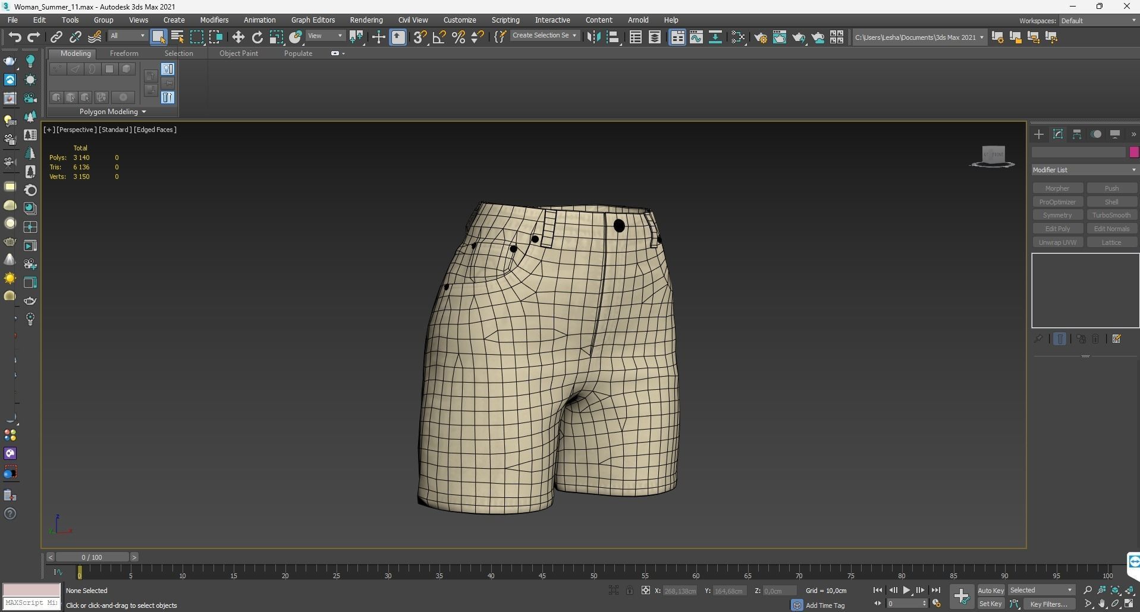Open the Scene Explorer icon
Image resolution: width=1140 pixels, height=612 pixels.
click(x=635, y=37)
